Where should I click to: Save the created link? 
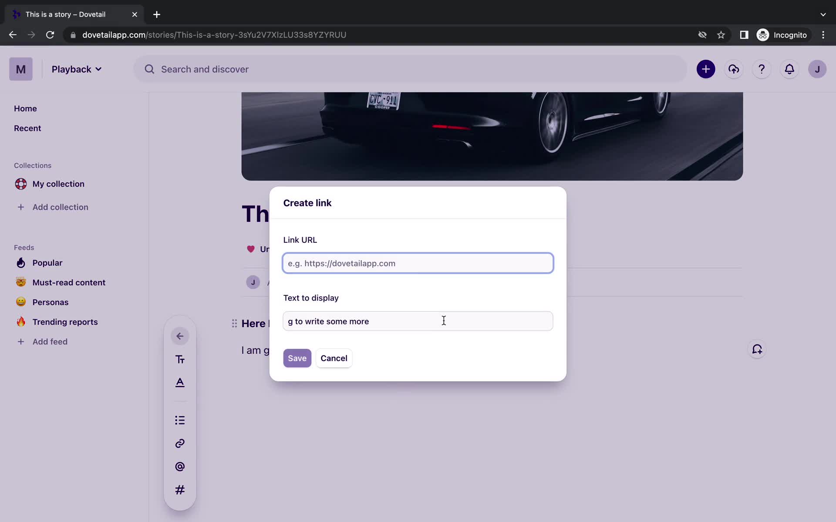[297, 358]
